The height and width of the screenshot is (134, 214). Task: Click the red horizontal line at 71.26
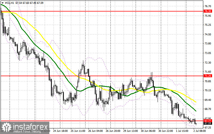102,76
